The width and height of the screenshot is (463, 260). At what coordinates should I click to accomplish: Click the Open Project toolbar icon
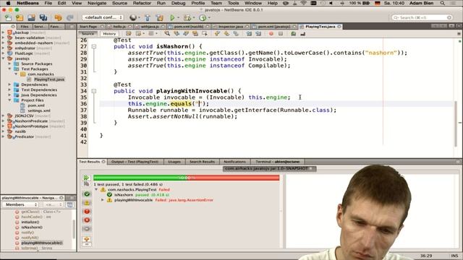tap(31, 17)
